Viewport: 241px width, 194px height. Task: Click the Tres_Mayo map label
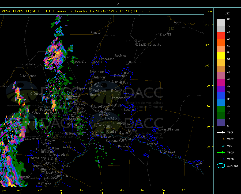click(97, 72)
